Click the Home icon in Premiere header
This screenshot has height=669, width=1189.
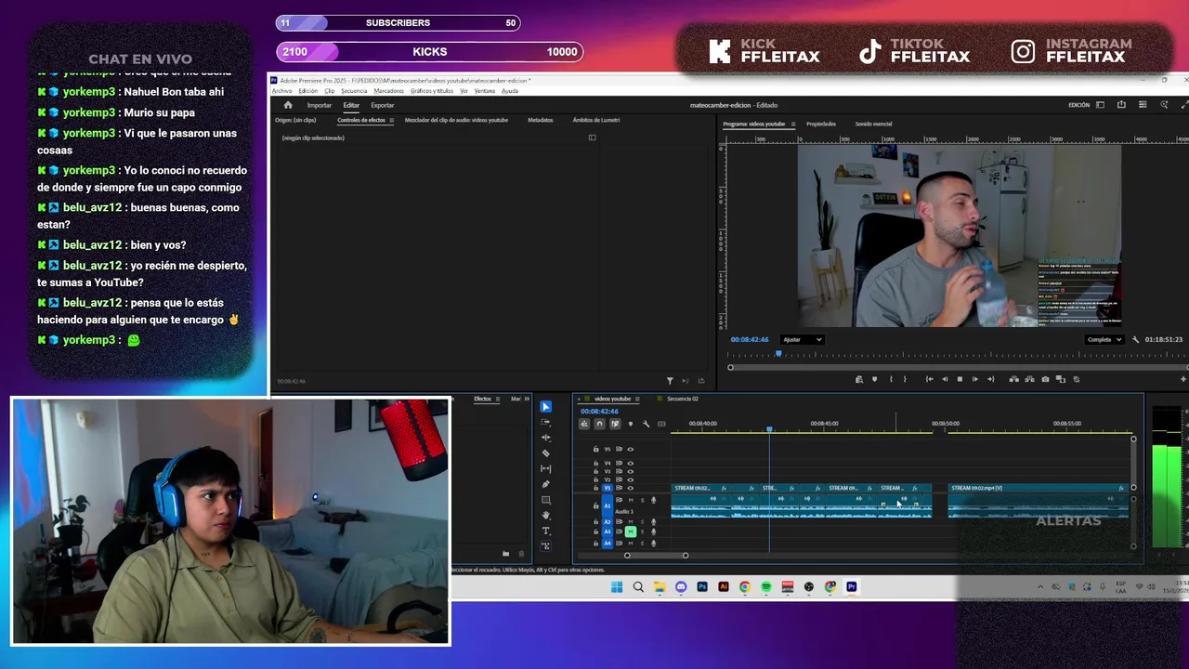288,105
